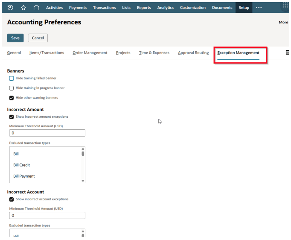Click the Incorrect Amount list scrollbar thumb
The width and height of the screenshot is (291, 240).
tap(83, 154)
